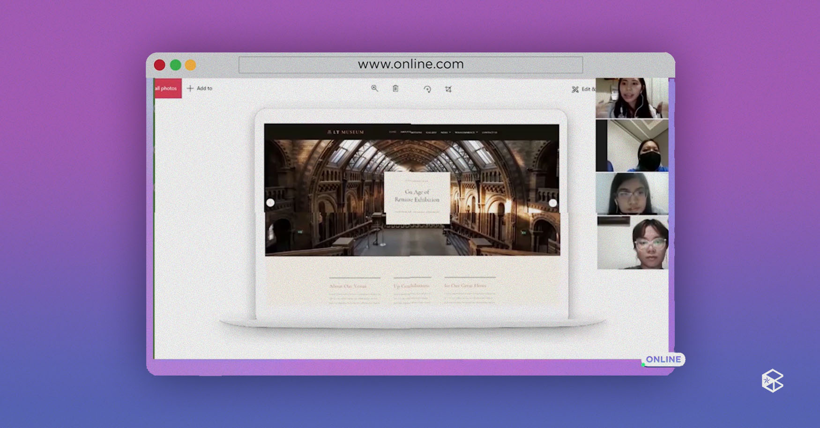Screen dimensions: 820x428
Task: Expand the News dropdown on museum site
Action: tap(445, 133)
